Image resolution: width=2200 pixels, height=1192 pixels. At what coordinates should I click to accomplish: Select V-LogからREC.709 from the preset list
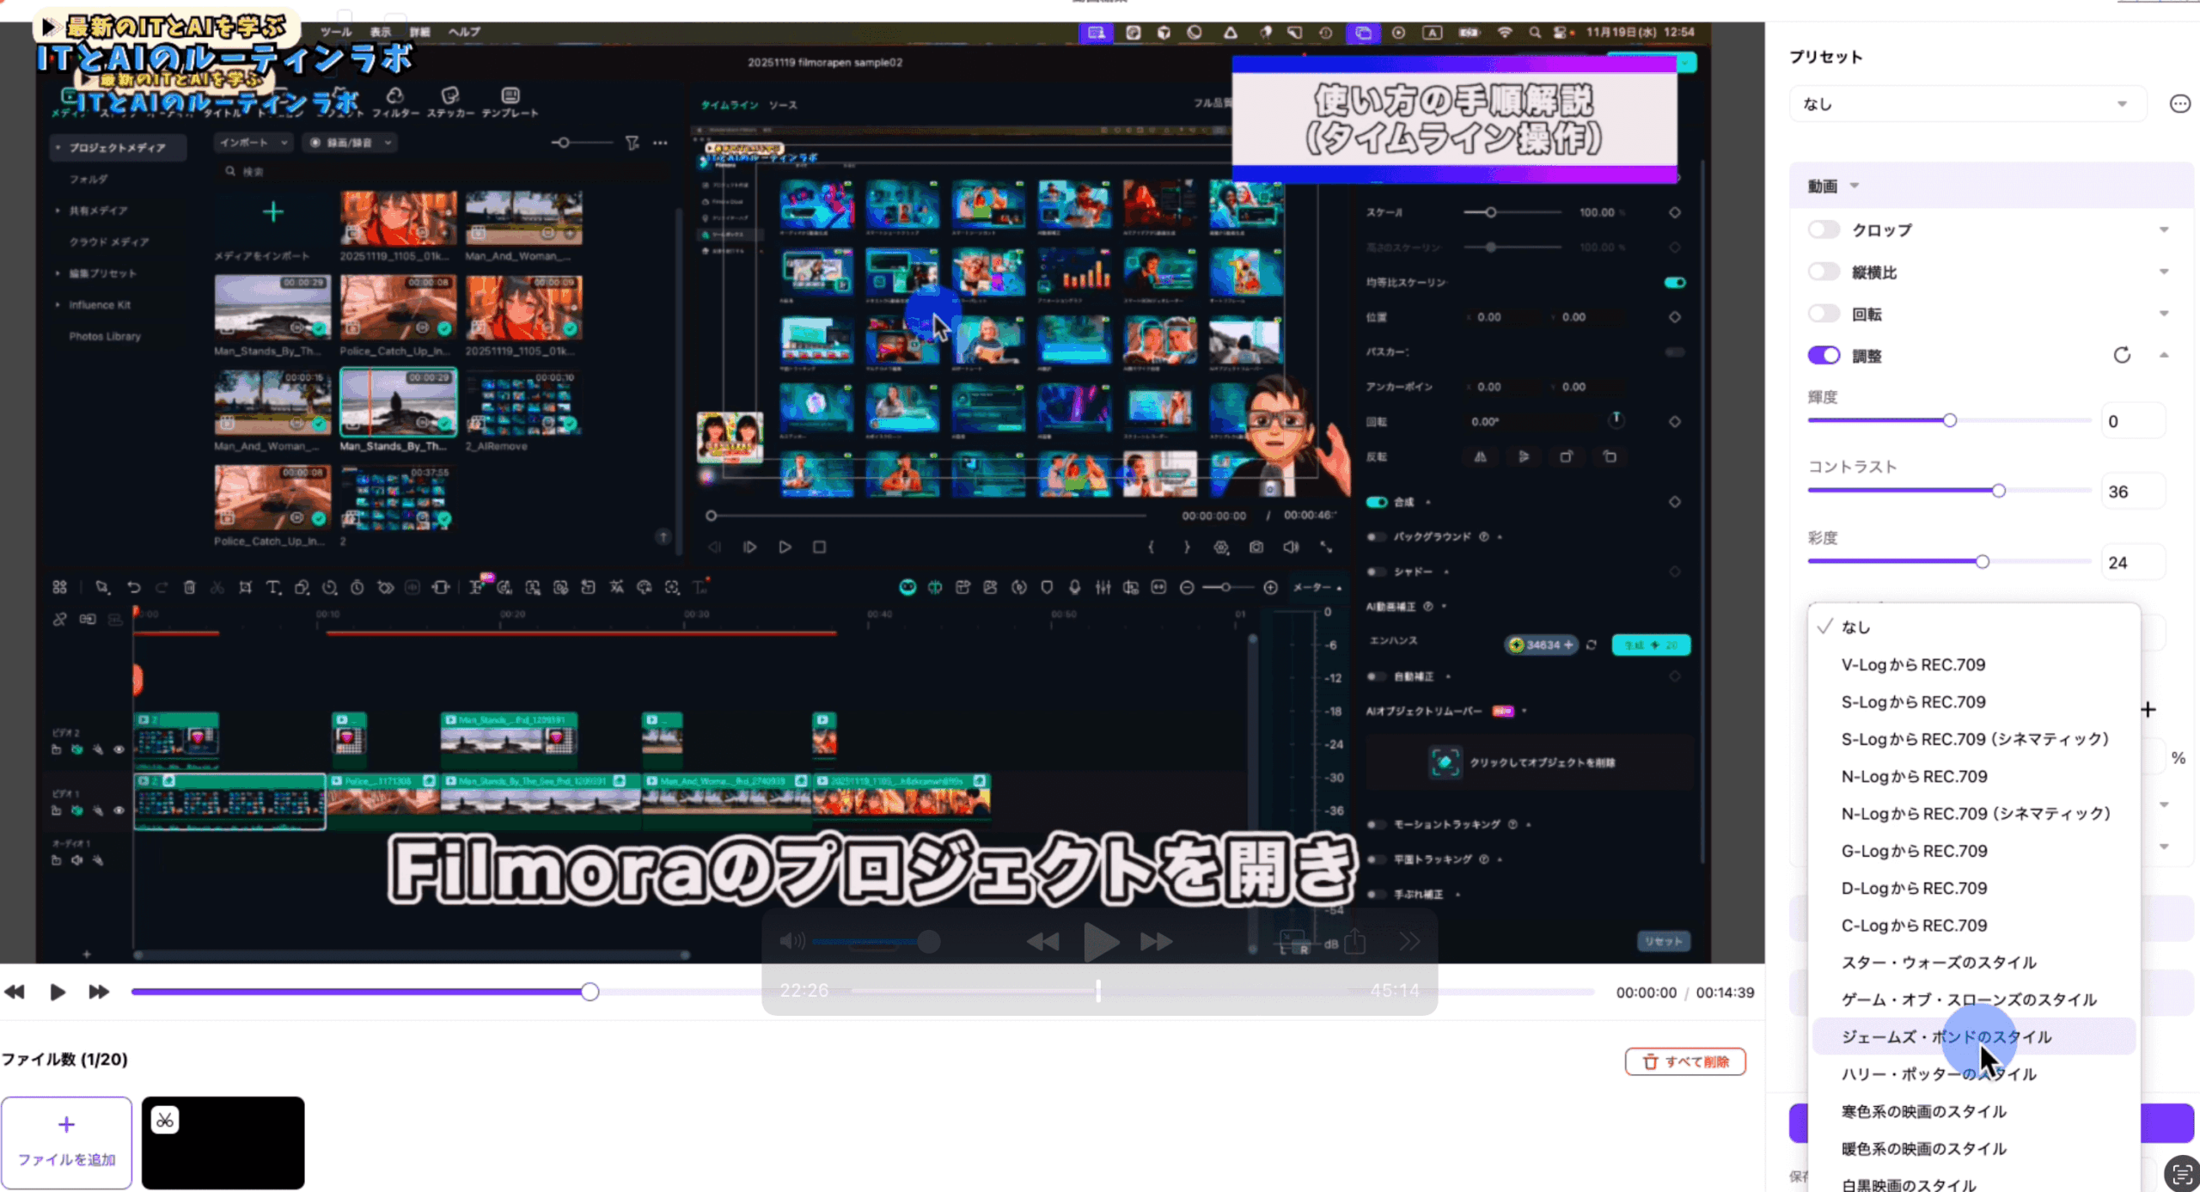(1913, 663)
